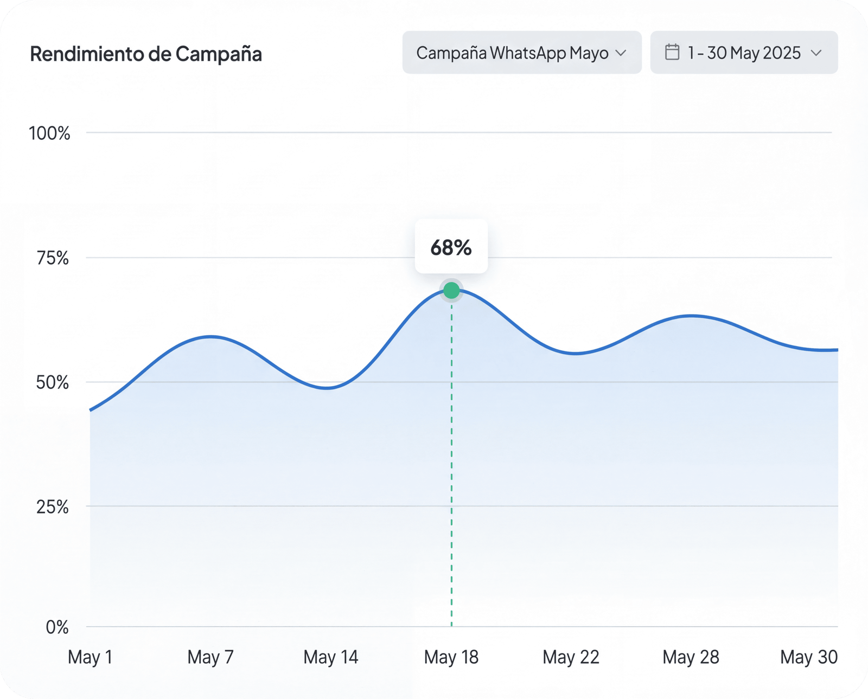868x699 pixels.
Task: Select the May 7 x-axis label
Action: (210, 657)
